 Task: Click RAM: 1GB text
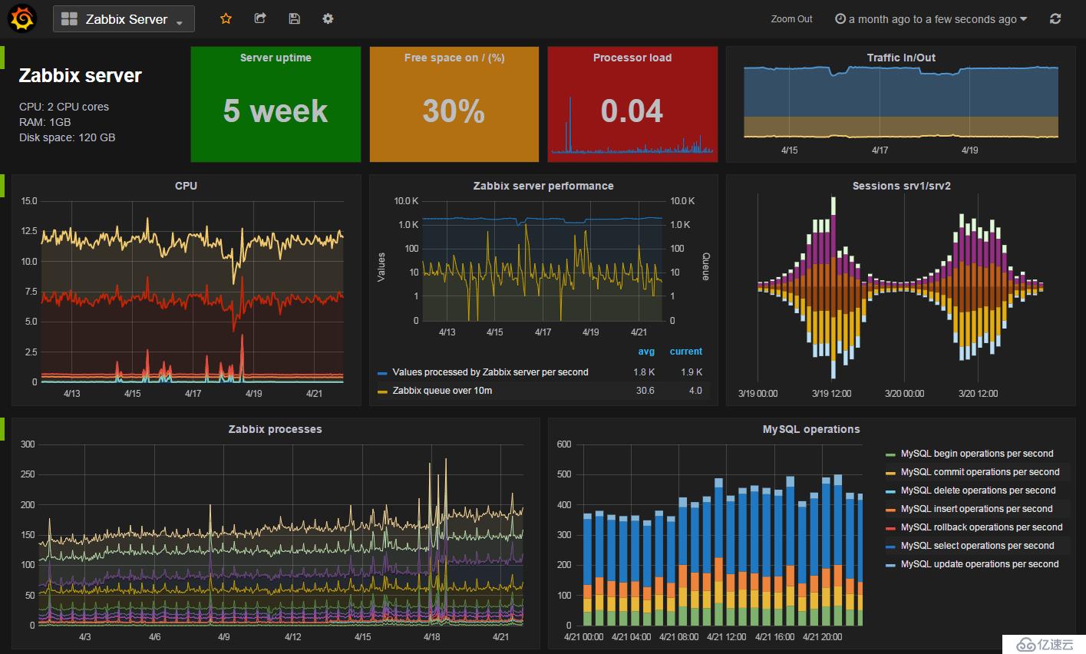click(x=45, y=122)
